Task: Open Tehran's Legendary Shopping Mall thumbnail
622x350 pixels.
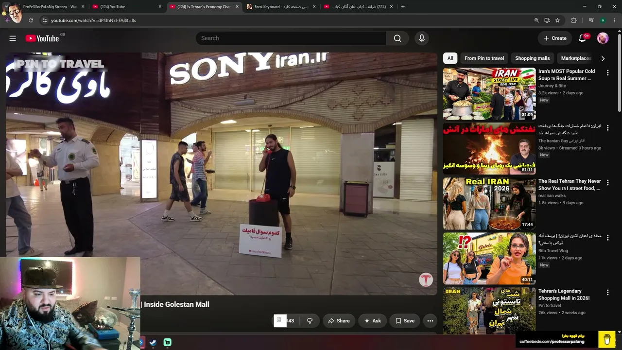Action: click(489, 311)
